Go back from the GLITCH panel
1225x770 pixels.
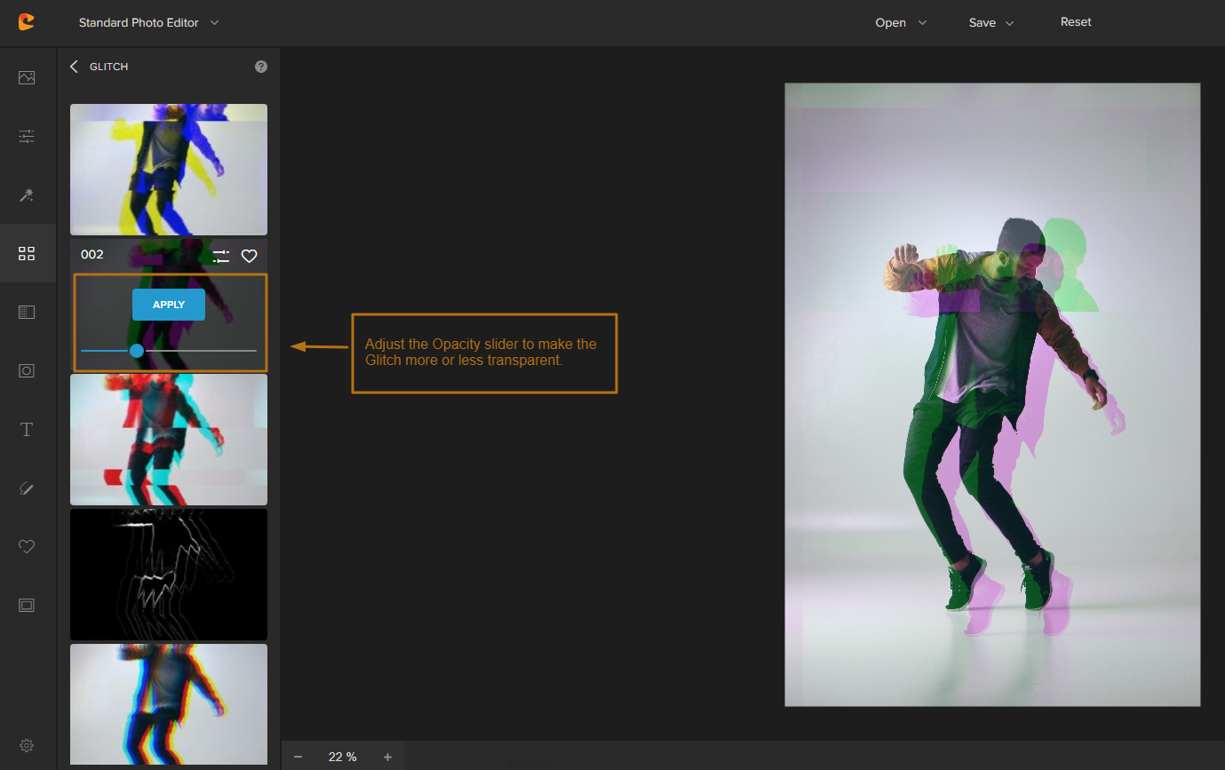coord(74,67)
